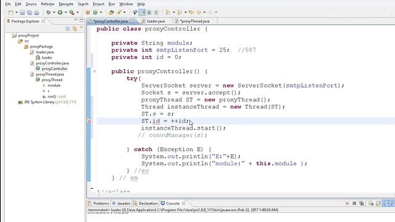Toggle Mark Occurrences highlighted toolbar button
The height and width of the screenshot is (222, 395).
(x=142, y=12)
